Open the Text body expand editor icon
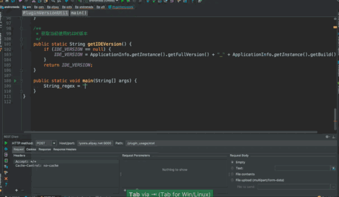 point(334,168)
